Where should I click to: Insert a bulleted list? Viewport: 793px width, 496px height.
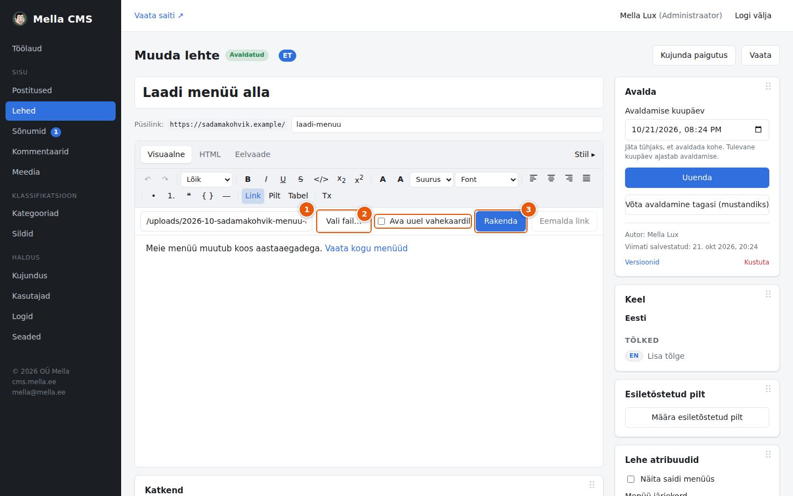[154, 196]
